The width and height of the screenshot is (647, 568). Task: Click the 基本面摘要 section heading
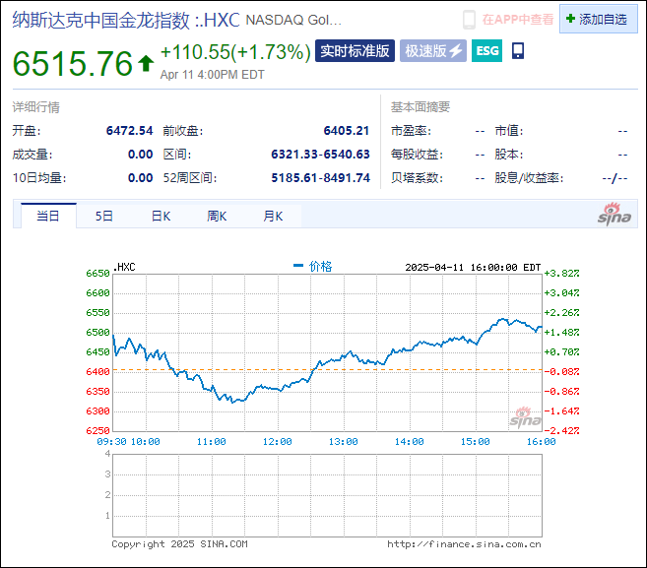[421, 107]
